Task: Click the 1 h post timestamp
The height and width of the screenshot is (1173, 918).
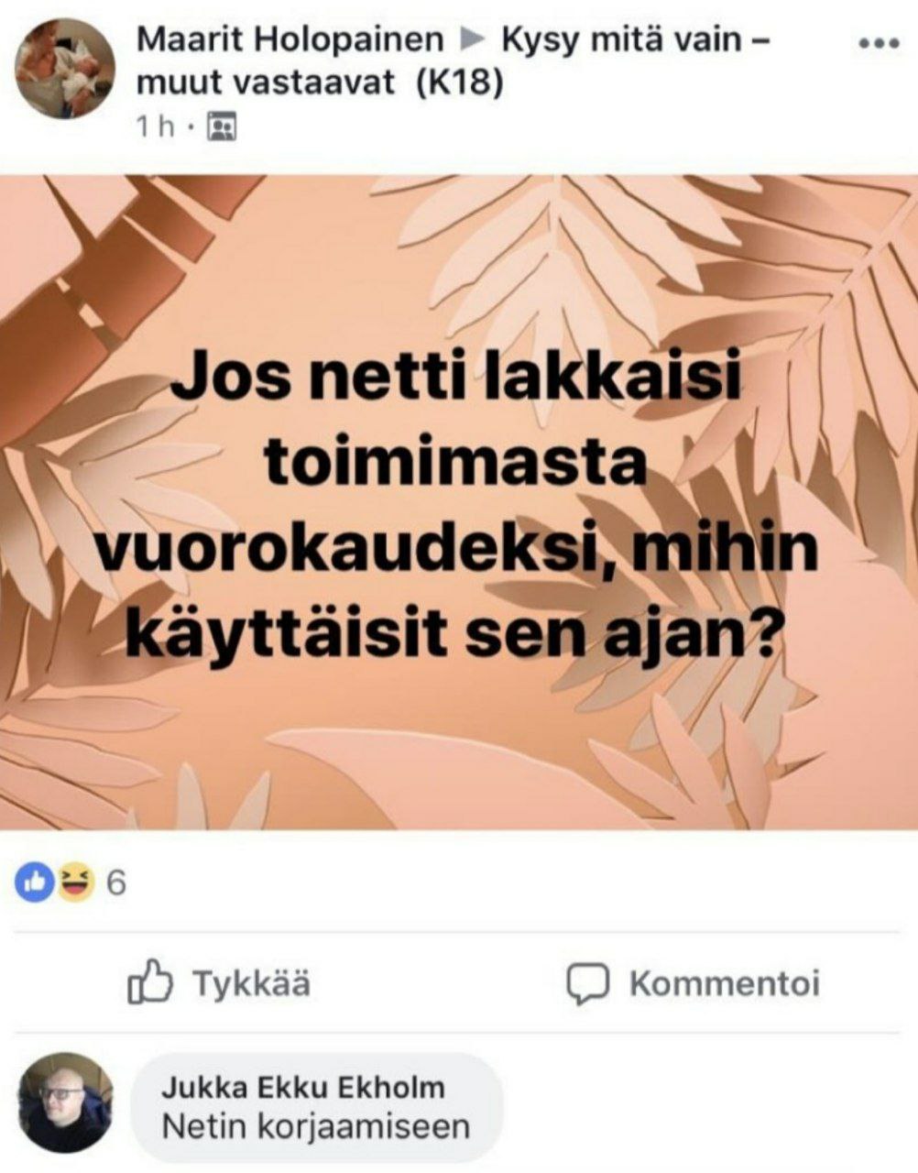Action: (155, 126)
